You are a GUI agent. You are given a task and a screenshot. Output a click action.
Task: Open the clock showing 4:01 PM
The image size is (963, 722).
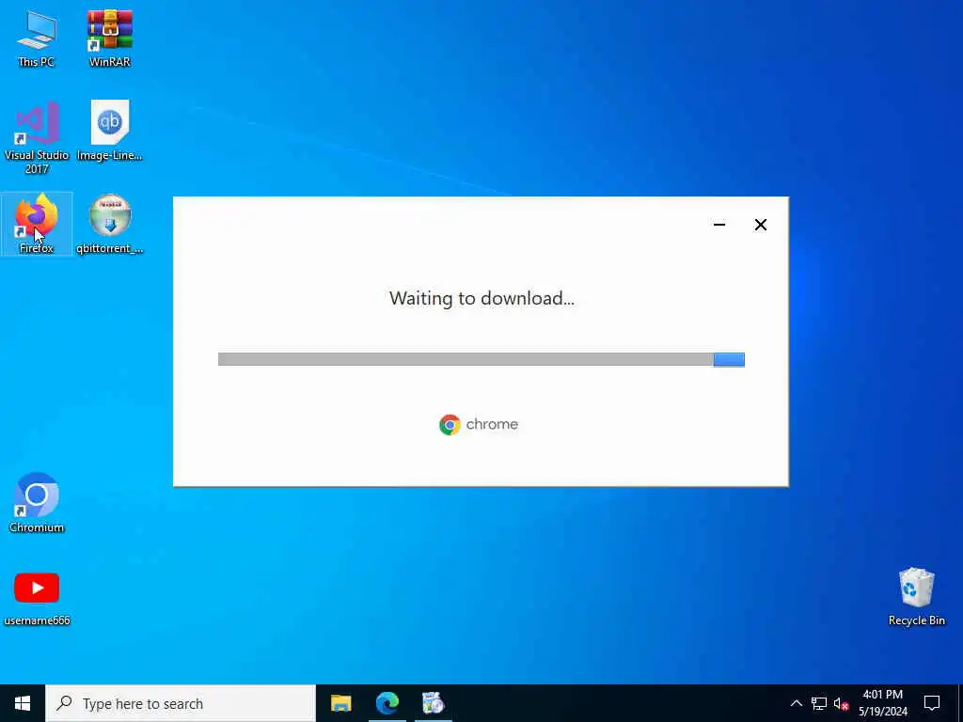[883, 703]
